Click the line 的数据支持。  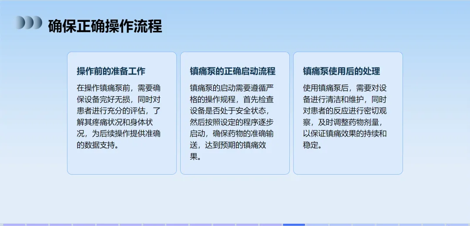point(98,145)
